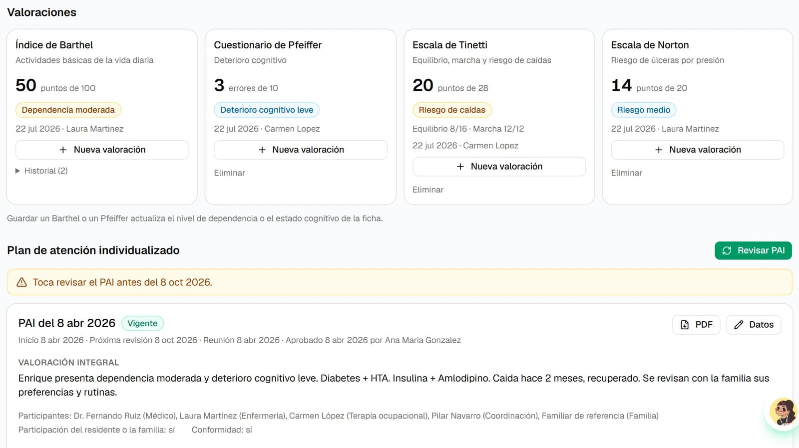This screenshot has width=799, height=448.
Task: Open the Datos edit button
Action: pyautogui.click(x=754, y=325)
